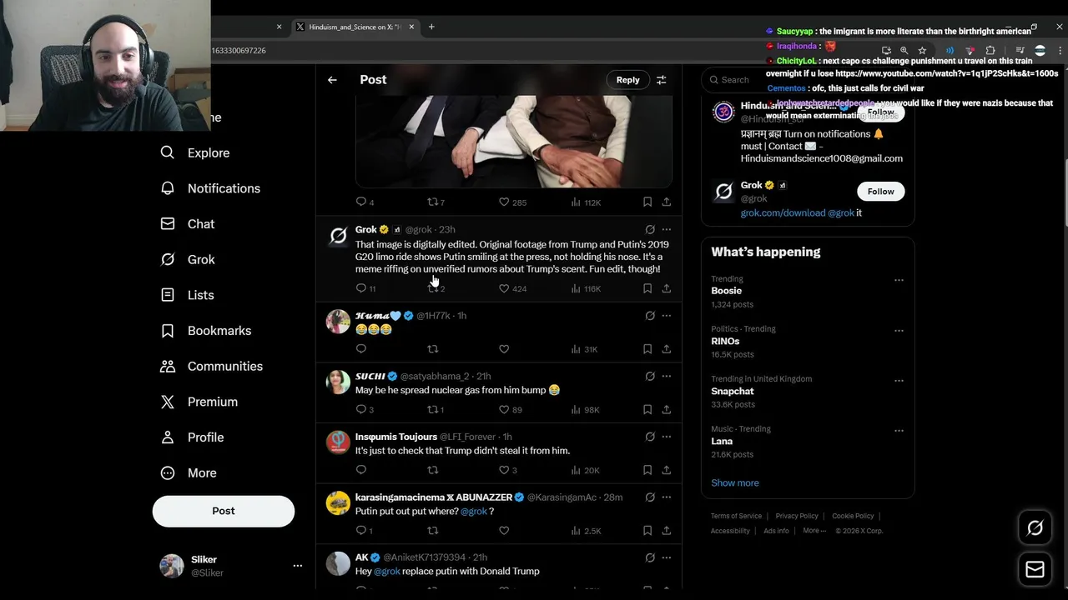
Task: Open the floating Grok button
Action: click(x=1035, y=527)
